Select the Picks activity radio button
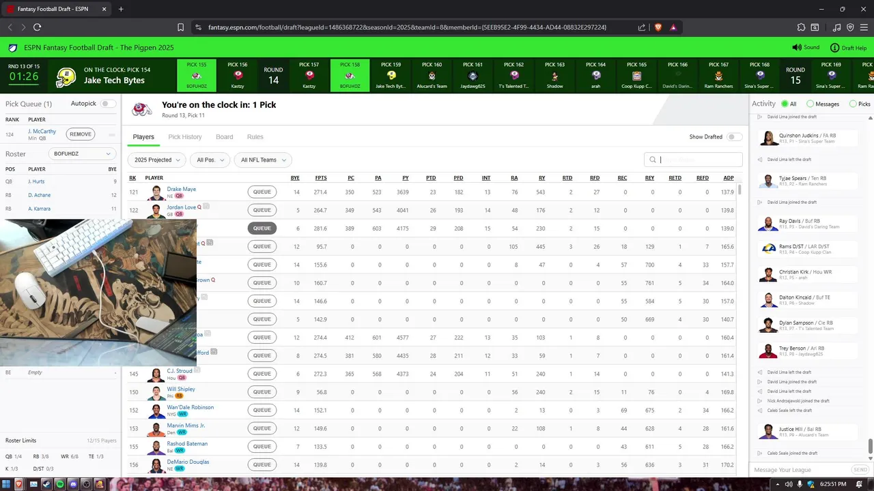This screenshot has width=874, height=491. 853,104
